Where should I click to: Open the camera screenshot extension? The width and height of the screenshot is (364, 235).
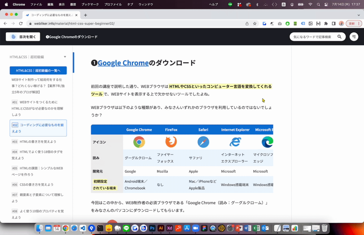pos(280,24)
